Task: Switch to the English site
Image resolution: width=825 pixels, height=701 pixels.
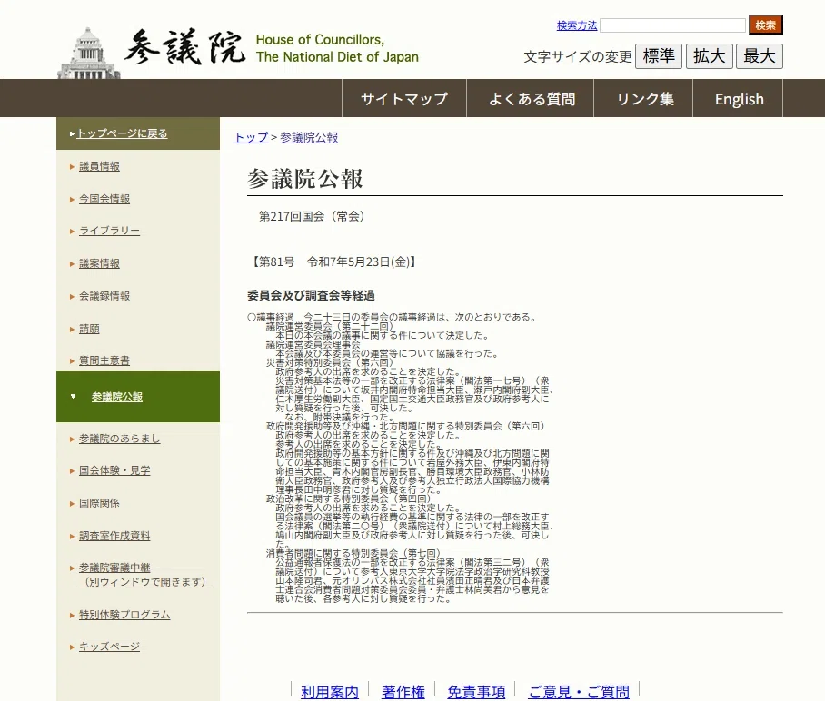Action: [x=738, y=98]
